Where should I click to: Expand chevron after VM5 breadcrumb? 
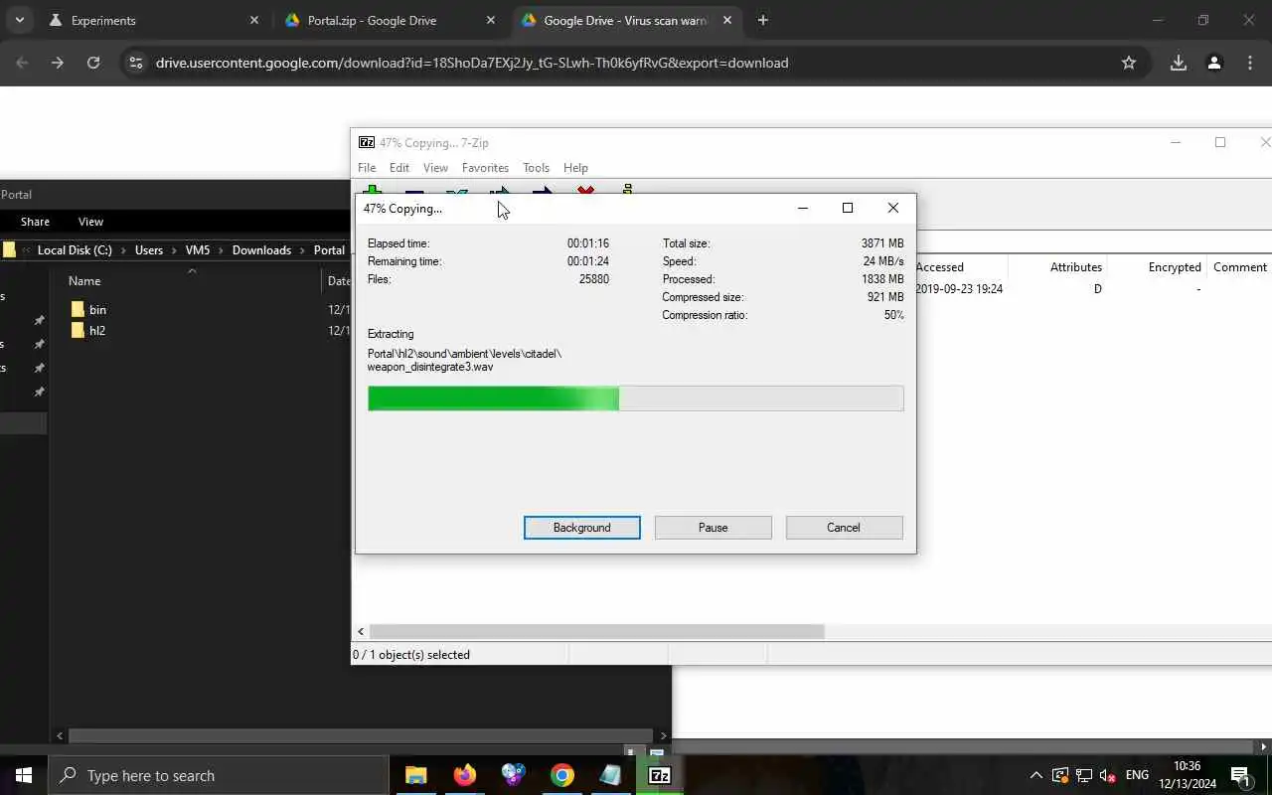(221, 250)
